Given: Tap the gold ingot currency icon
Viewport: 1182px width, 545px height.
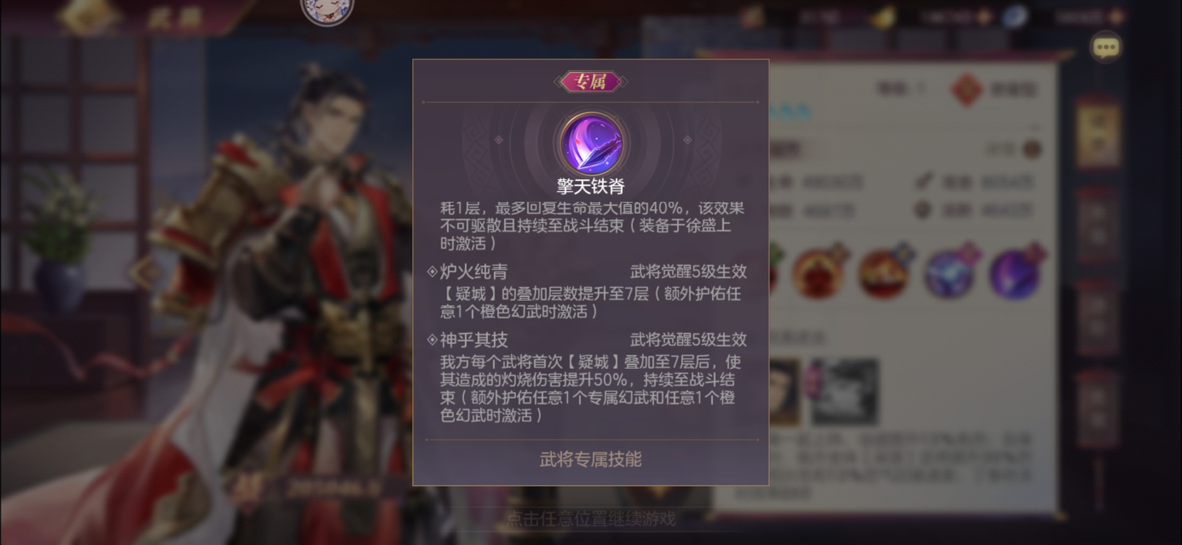Looking at the screenshot, I should tap(883, 17).
